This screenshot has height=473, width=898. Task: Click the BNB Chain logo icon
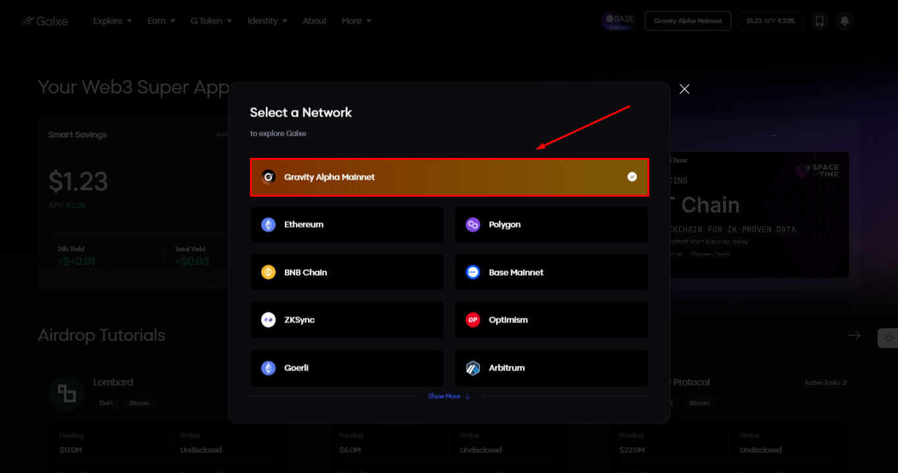tap(268, 272)
